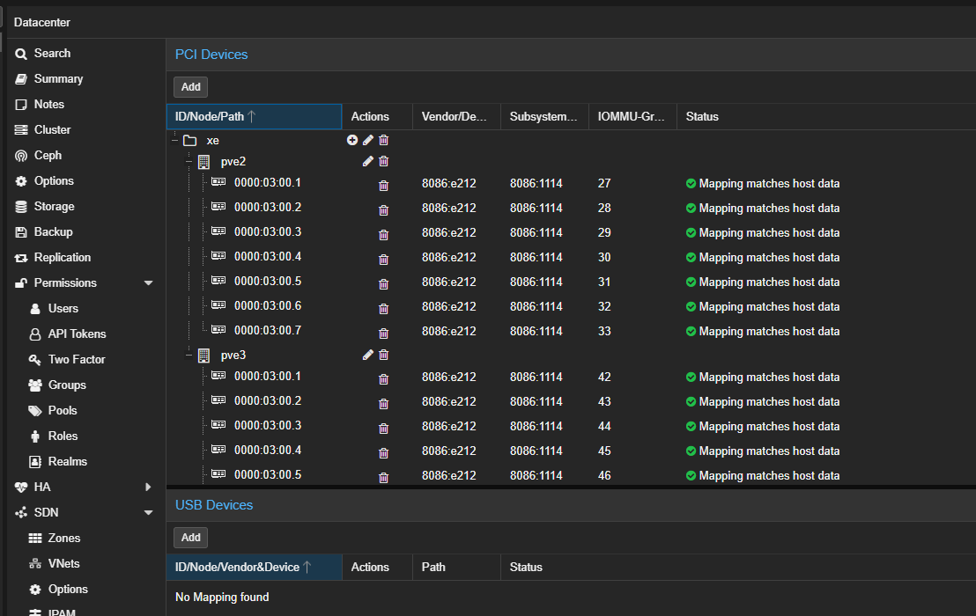Viewport: 976px width, 616px height.
Task: Click trash icon for pve3 node
Action: [x=383, y=355]
